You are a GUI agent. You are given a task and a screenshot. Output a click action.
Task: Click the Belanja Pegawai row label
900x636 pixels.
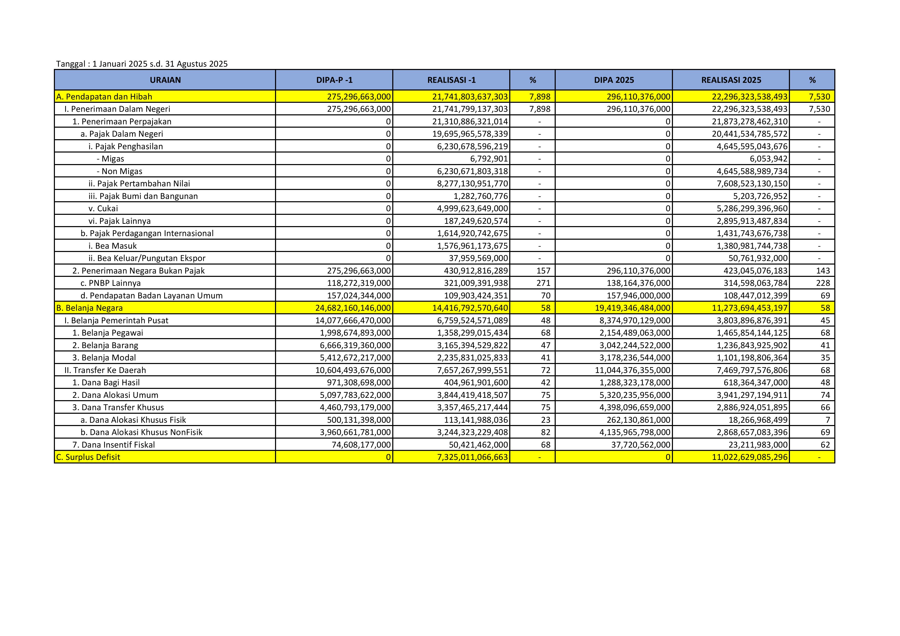pos(108,333)
